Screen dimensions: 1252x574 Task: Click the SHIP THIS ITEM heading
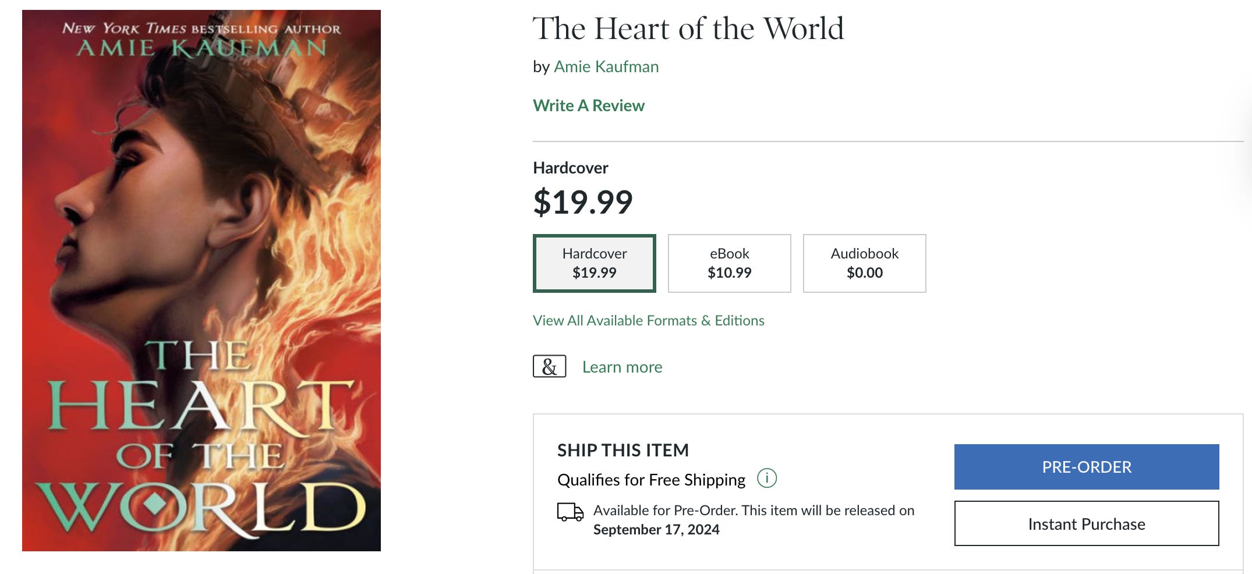(623, 450)
